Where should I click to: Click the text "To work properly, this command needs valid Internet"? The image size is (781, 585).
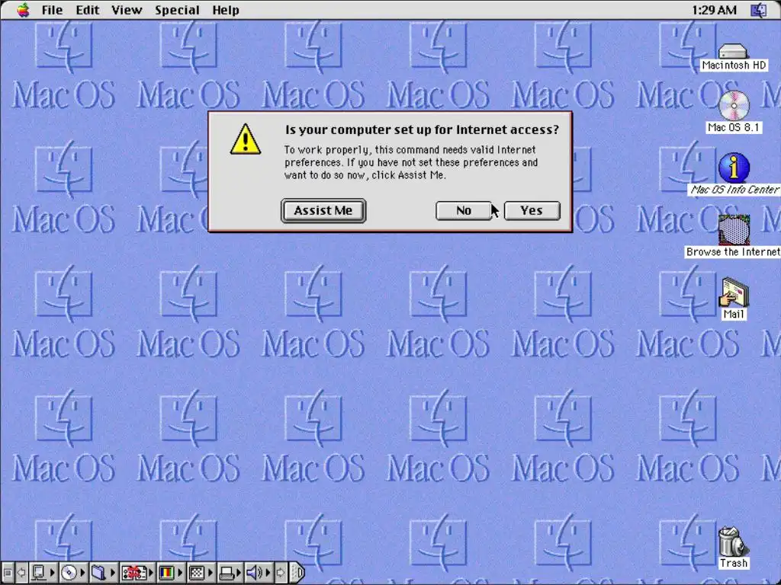point(410,150)
